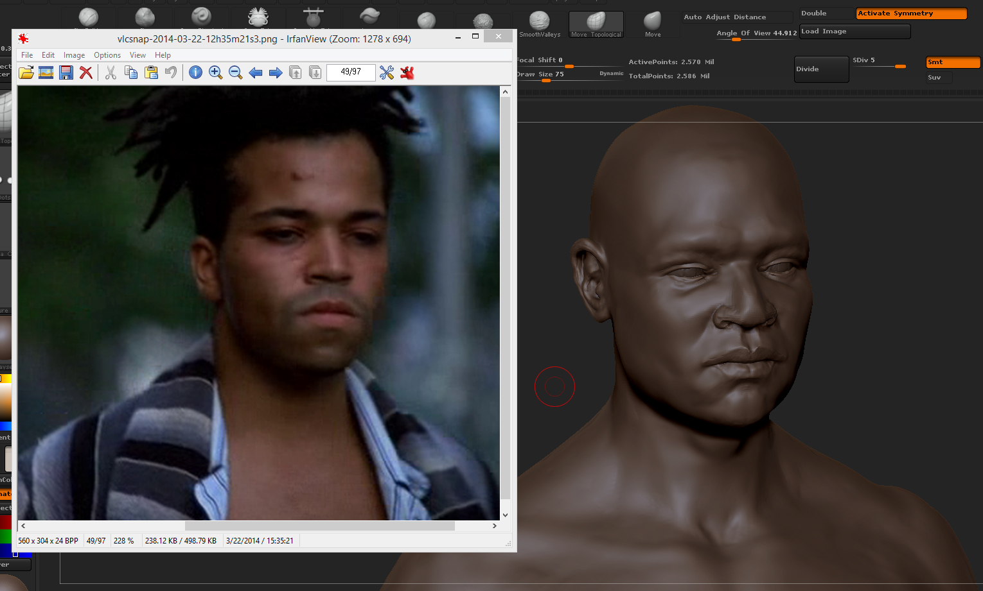
Task: Select the Move brush in ZBrush
Action: (x=653, y=24)
